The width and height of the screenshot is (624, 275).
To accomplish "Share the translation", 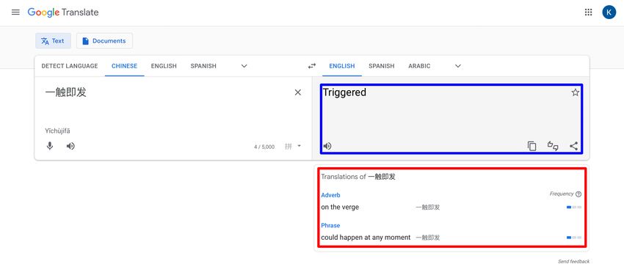I will coord(573,146).
